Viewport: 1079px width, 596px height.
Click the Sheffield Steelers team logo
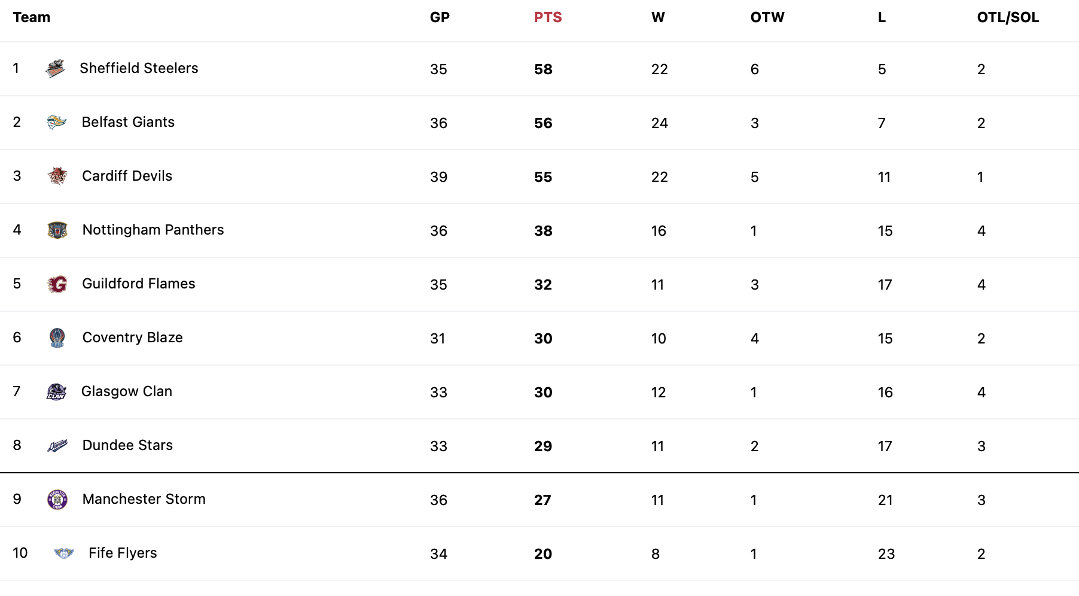55,69
